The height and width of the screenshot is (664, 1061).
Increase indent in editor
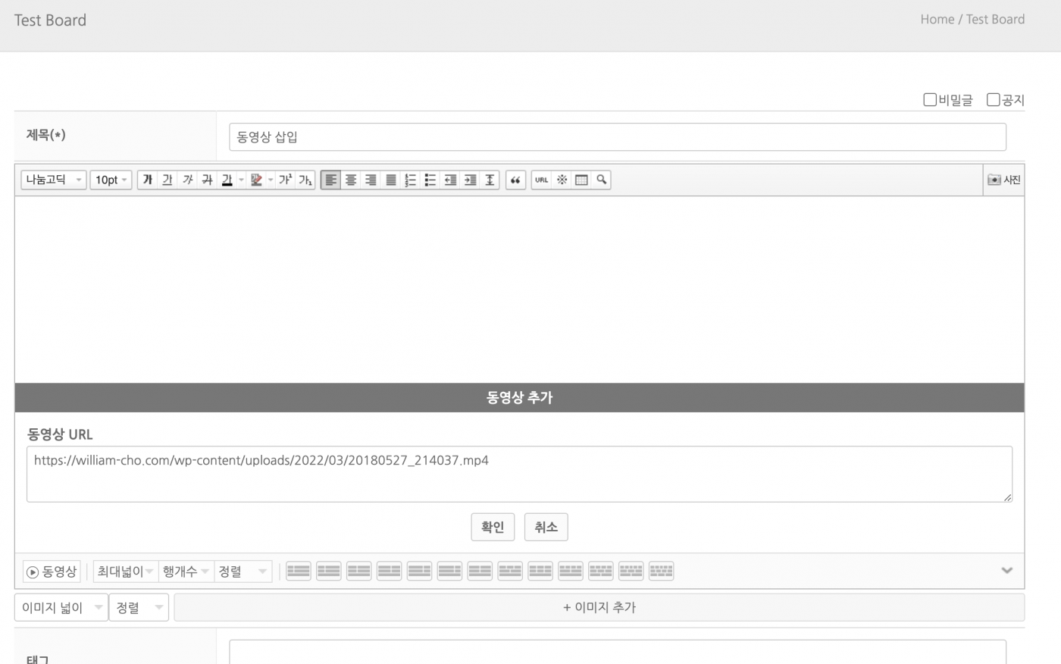(x=470, y=180)
